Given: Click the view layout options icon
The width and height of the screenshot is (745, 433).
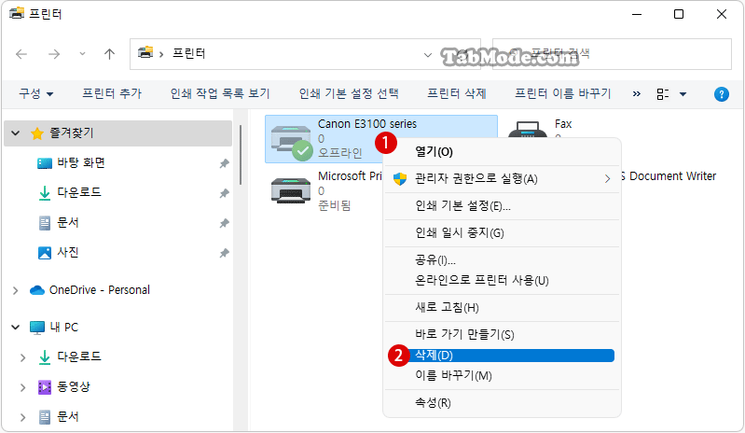Looking at the screenshot, I should 663,94.
